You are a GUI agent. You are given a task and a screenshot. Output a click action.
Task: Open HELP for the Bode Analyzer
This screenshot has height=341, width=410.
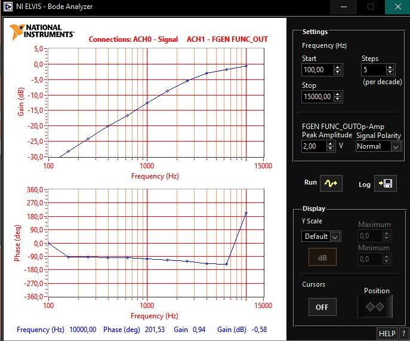pyautogui.click(x=387, y=334)
